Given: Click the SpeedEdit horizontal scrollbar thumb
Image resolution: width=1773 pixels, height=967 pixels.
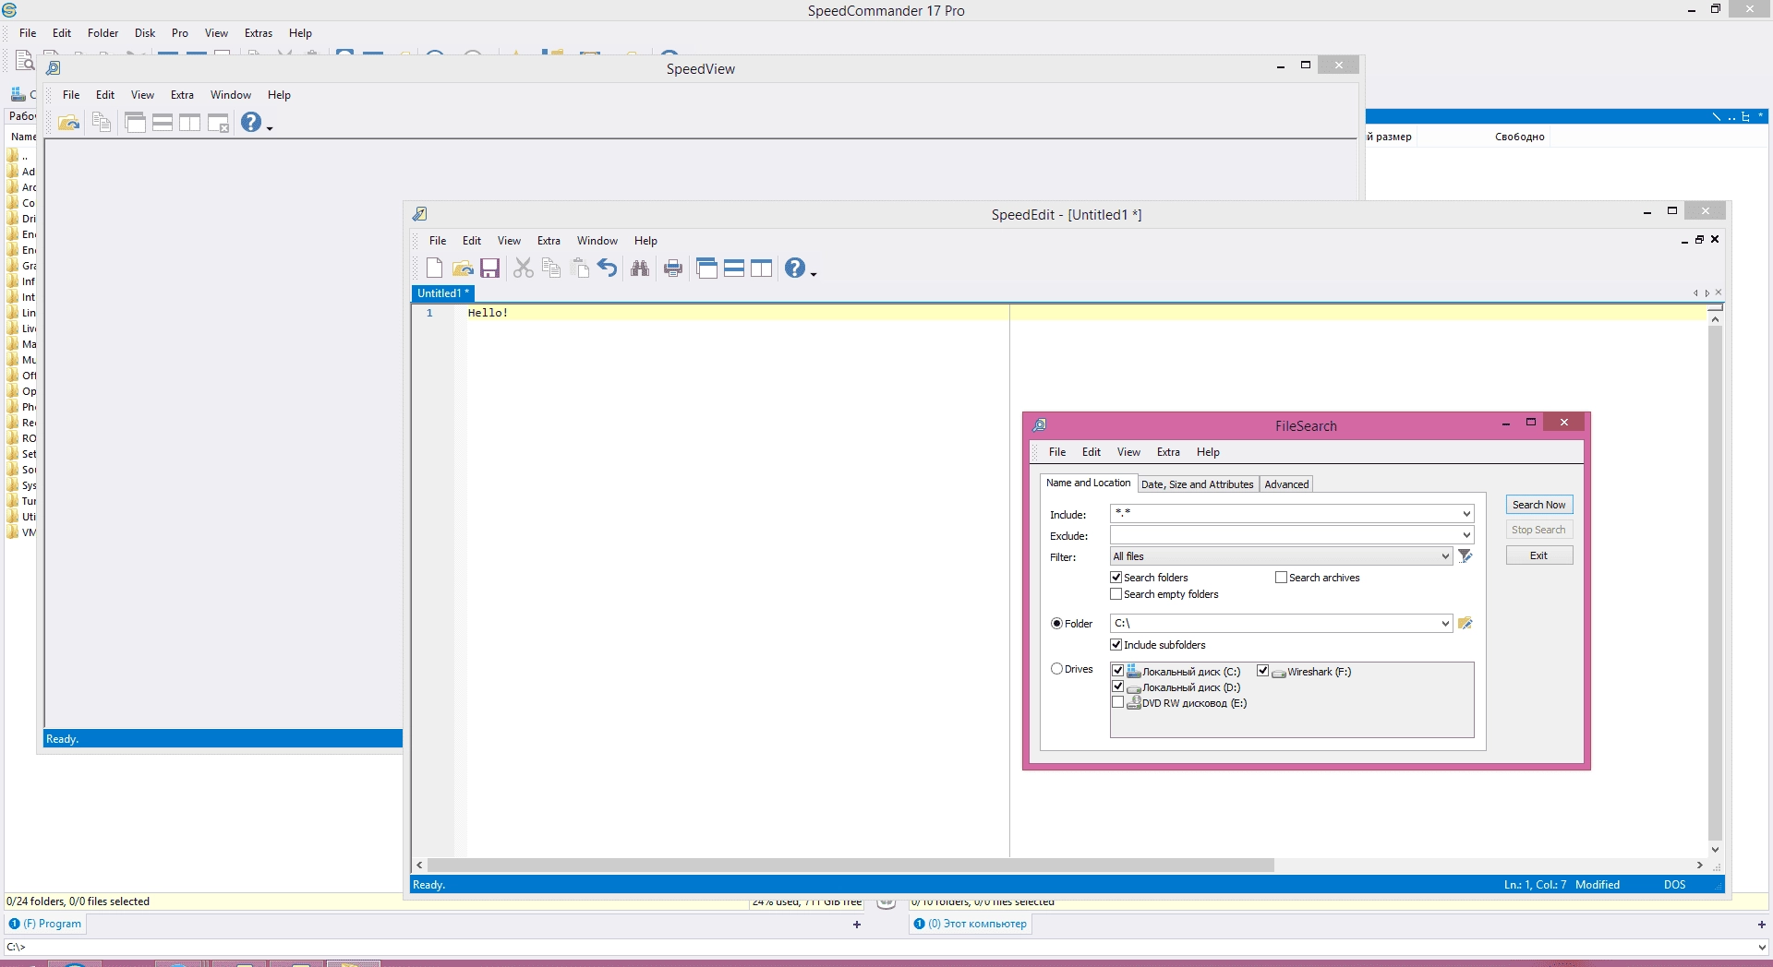Looking at the screenshot, I should (x=850, y=865).
